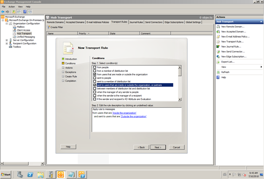Screen dimensions: 264x179
Task: Switch to the Global Settings tab
Action: tap(193, 22)
